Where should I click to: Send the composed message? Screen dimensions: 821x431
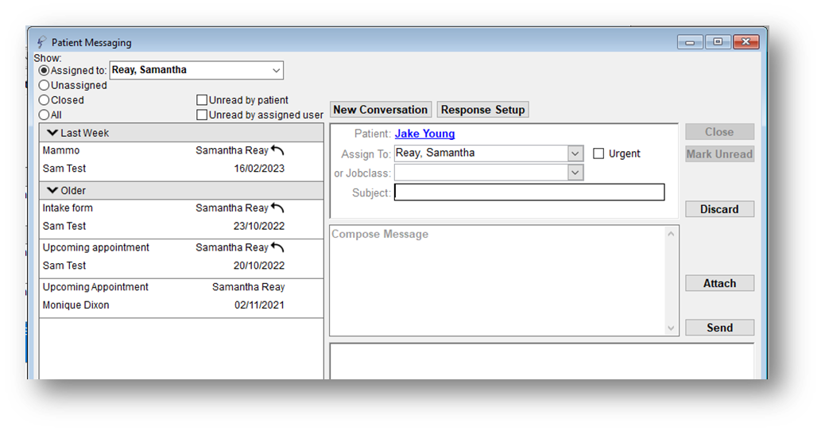[719, 328]
